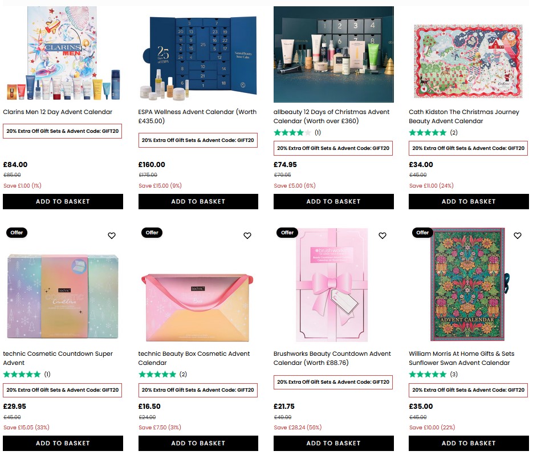View the ESPA Wellness calendar product image
The height and width of the screenshot is (455, 533).
[198, 54]
